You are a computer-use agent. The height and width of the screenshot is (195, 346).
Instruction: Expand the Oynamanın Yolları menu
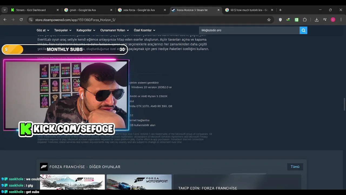pyautogui.click(x=114, y=30)
